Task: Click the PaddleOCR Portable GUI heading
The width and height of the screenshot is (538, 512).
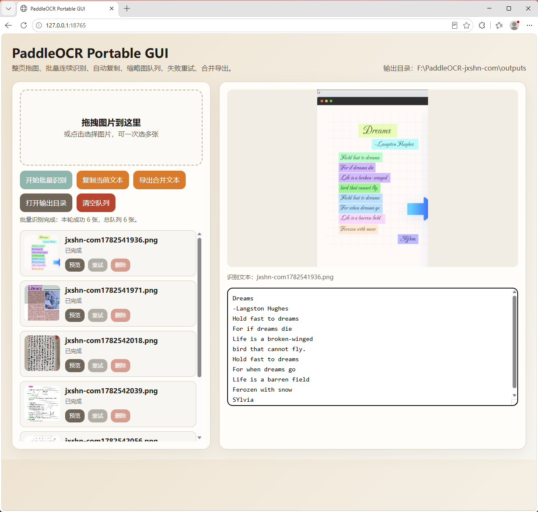Action: tap(90, 53)
